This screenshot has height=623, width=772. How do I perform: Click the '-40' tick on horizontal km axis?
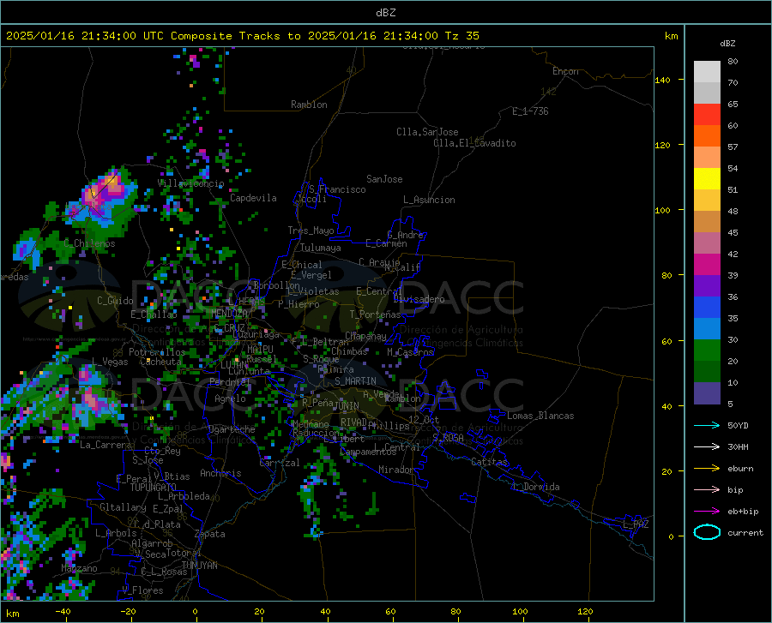pyautogui.click(x=63, y=612)
